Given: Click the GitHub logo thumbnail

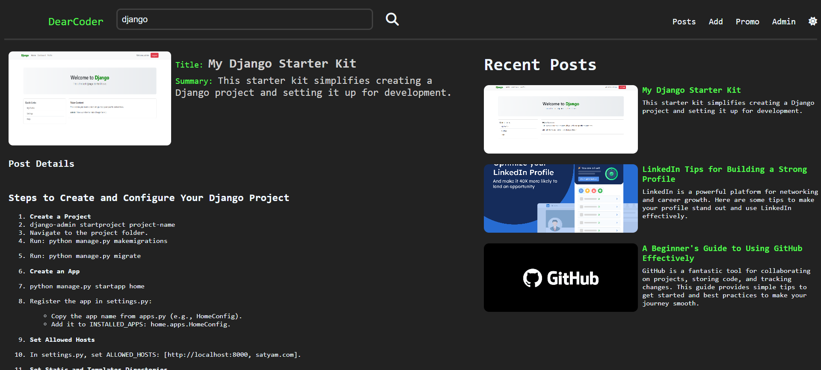Looking at the screenshot, I should [560, 278].
